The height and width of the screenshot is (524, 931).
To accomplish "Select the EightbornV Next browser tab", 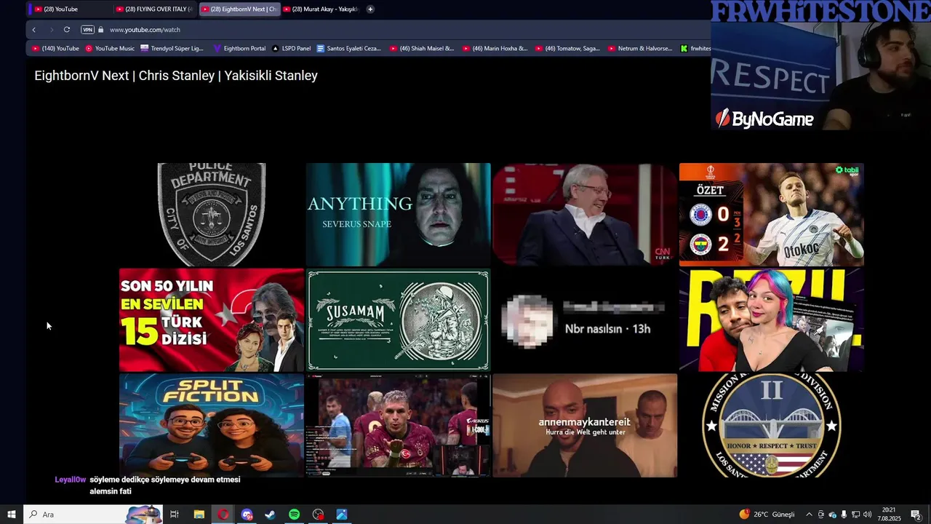I will [x=239, y=9].
